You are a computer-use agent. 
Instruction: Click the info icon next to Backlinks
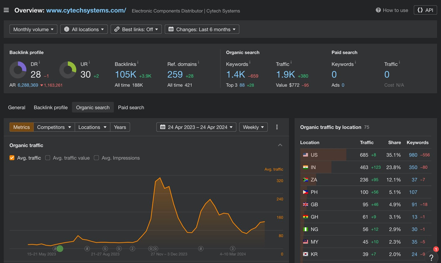tap(138, 62)
